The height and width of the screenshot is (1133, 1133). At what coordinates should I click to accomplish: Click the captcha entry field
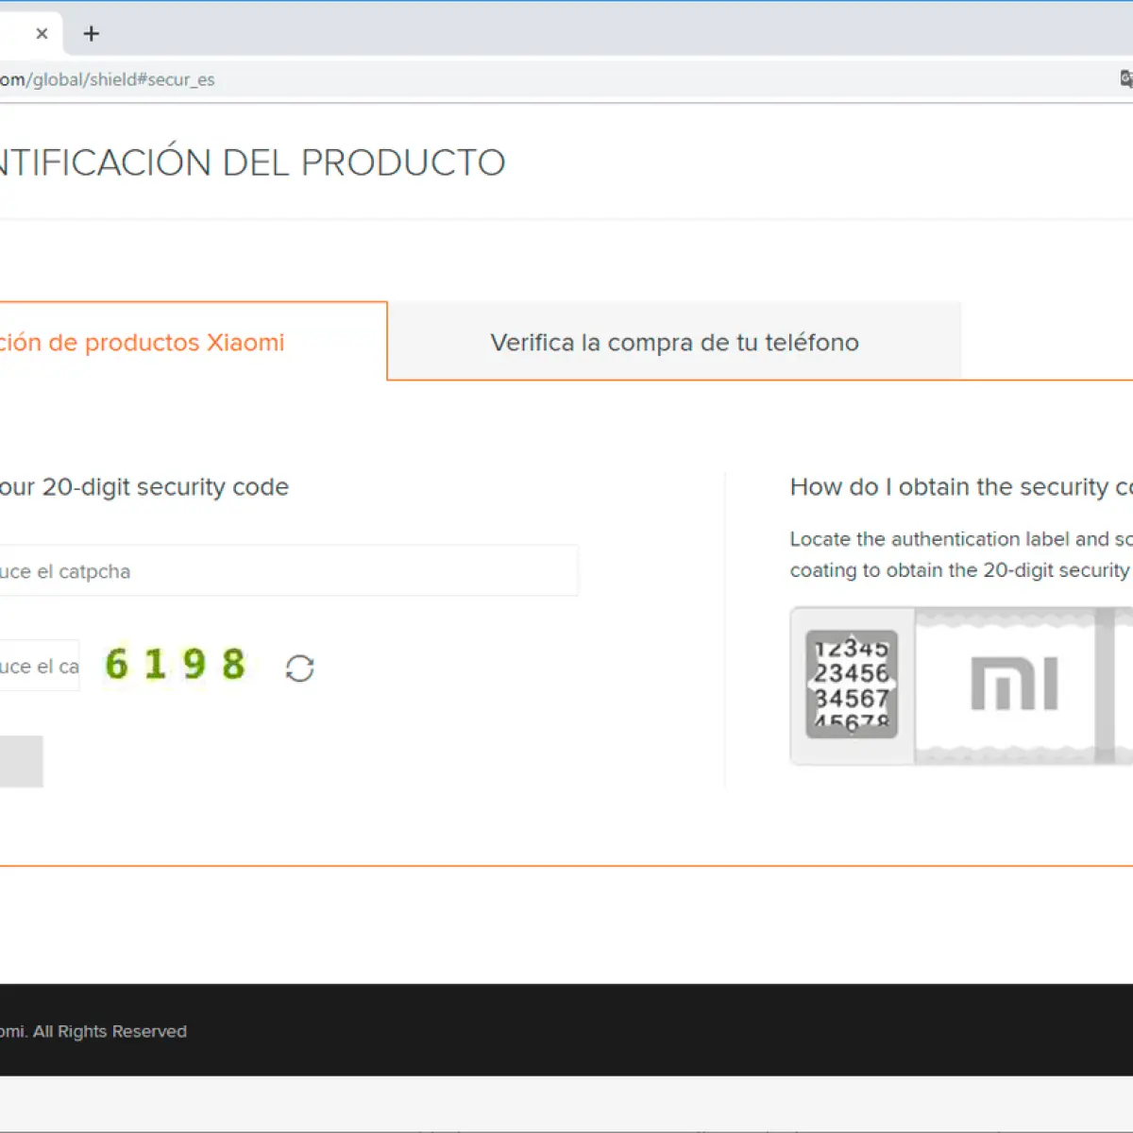(40, 666)
